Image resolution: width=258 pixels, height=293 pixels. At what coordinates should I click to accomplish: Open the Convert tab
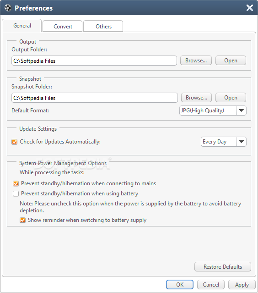pyautogui.click(x=63, y=26)
